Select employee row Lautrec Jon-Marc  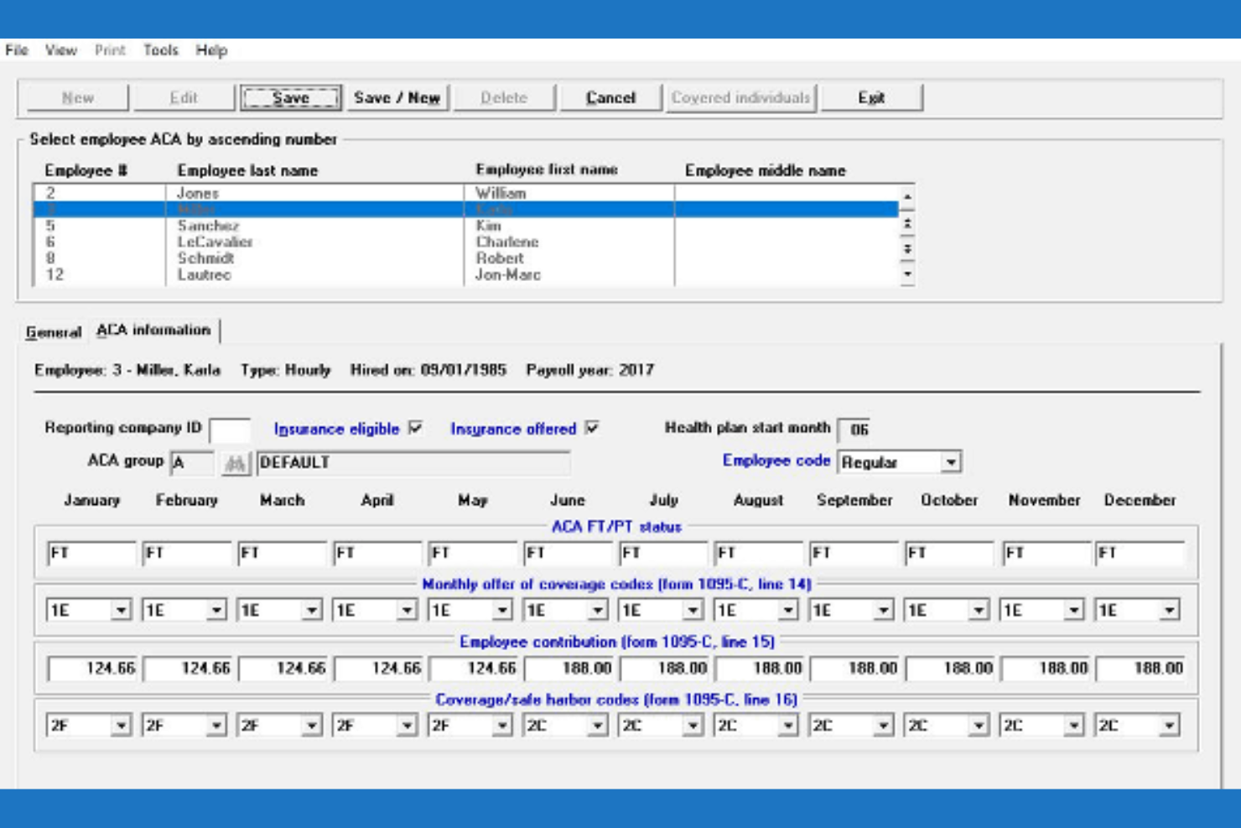click(465, 274)
